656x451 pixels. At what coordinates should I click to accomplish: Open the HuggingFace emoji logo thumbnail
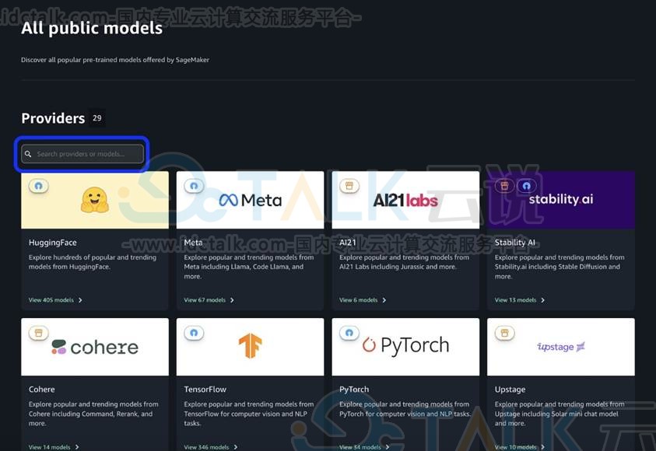pyautogui.click(x=95, y=200)
